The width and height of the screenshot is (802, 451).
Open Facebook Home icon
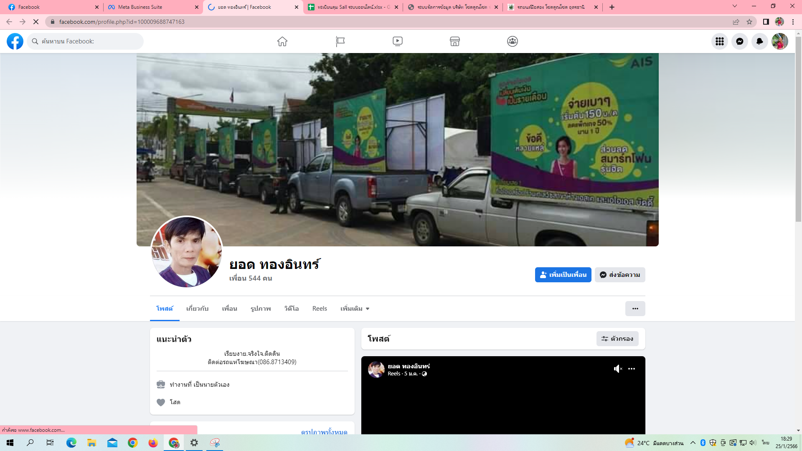click(282, 41)
